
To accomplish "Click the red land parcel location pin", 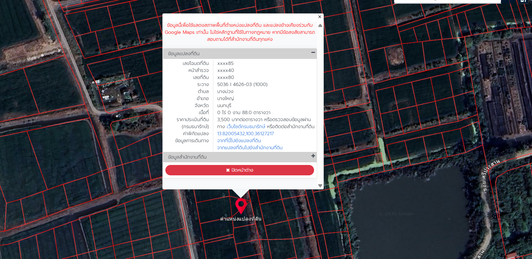I will 241,206.
